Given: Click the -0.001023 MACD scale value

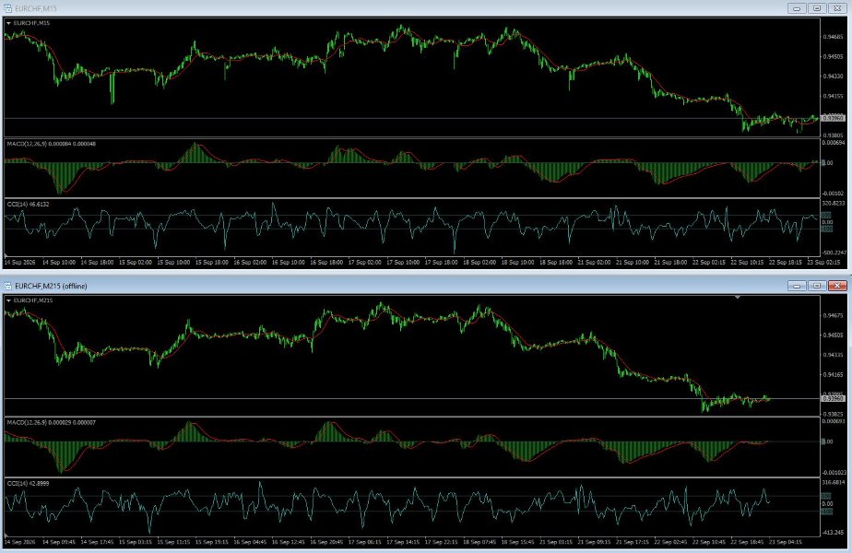Looking at the screenshot, I should pos(834,473).
